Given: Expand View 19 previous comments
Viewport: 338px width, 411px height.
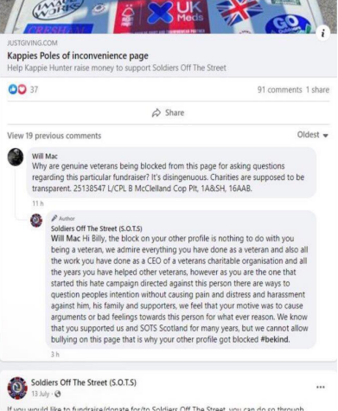Looking at the screenshot, I should coord(54,136).
